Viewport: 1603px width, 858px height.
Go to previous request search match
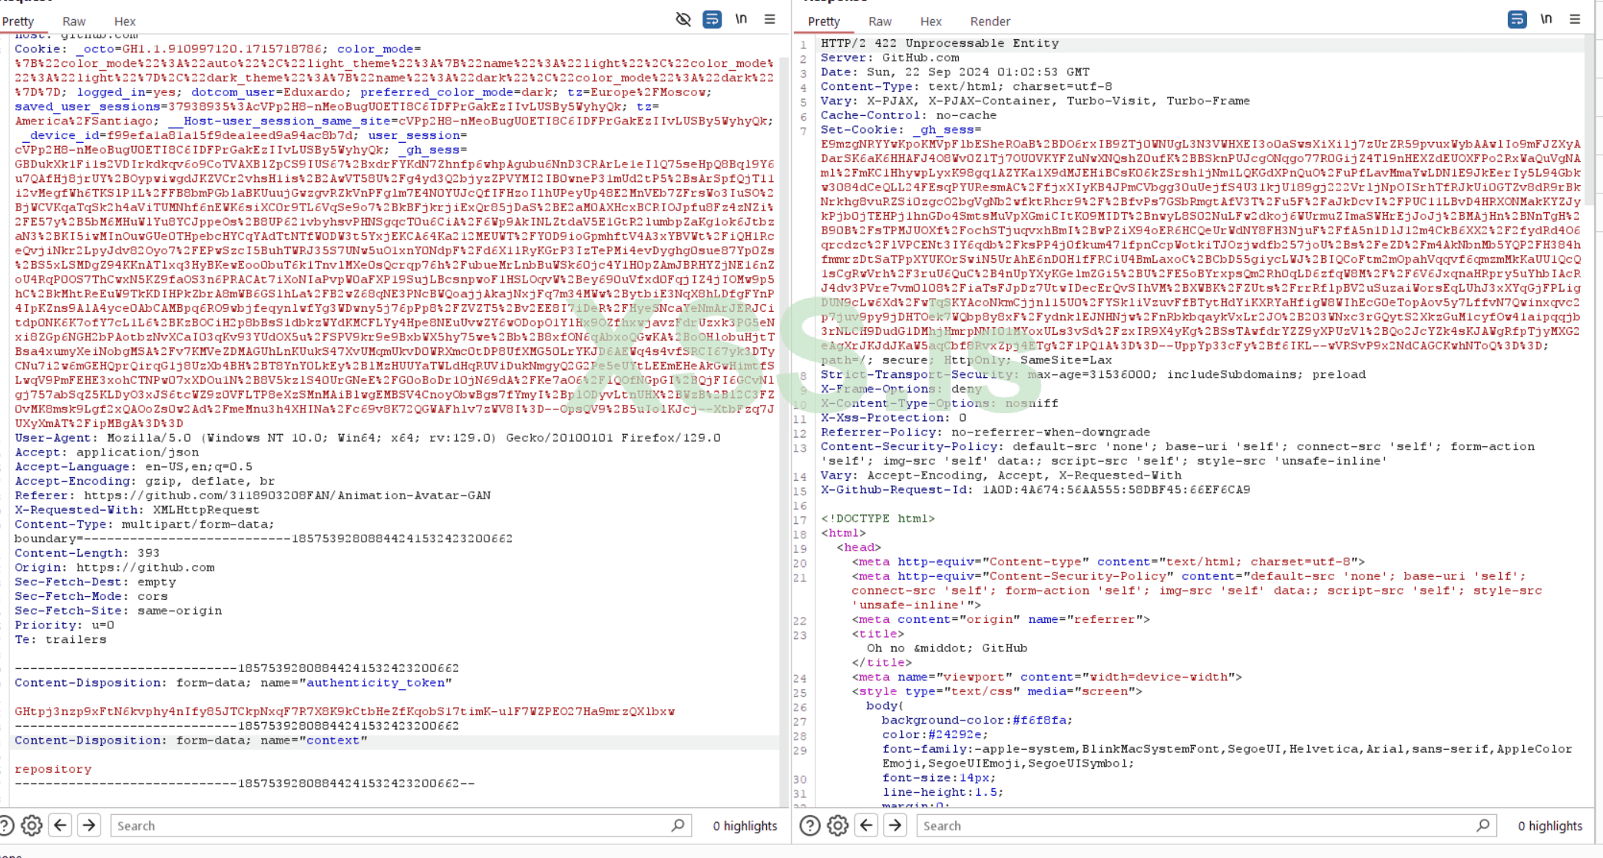(x=61, y=826)
